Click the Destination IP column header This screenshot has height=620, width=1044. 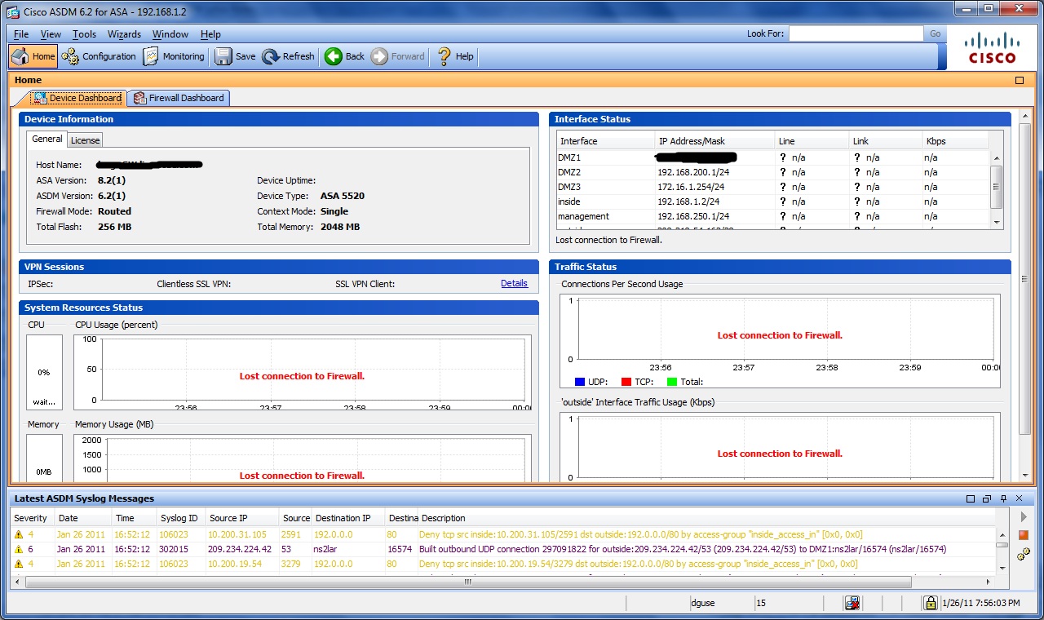point(348,518)
